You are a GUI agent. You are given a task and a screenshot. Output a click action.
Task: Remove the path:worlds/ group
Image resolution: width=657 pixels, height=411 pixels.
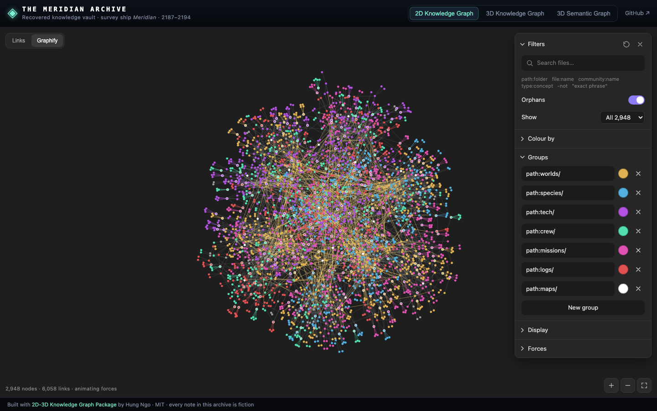pyautogui.click(x=638, y=174)
